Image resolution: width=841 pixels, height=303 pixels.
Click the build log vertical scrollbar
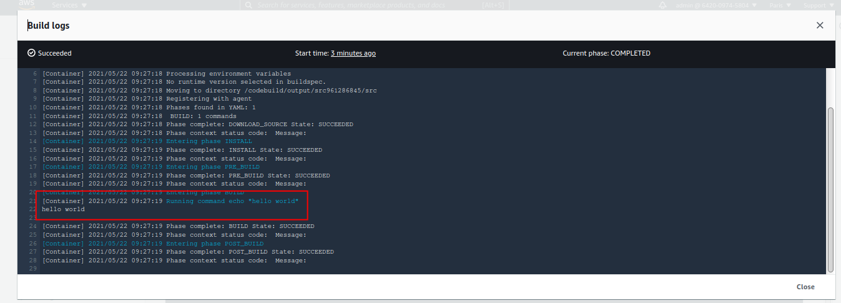830,187
